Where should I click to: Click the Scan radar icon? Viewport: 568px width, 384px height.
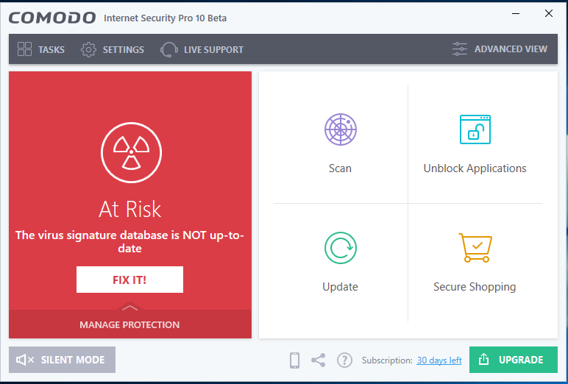coord(340,129)
